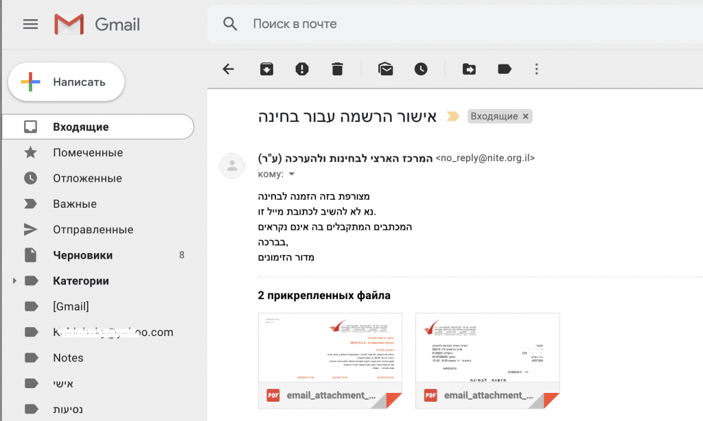Expand the Категории section
Image resolution: width=703 pixels, height=421 pixels.
pyautogui.click(x=14, y=281)
